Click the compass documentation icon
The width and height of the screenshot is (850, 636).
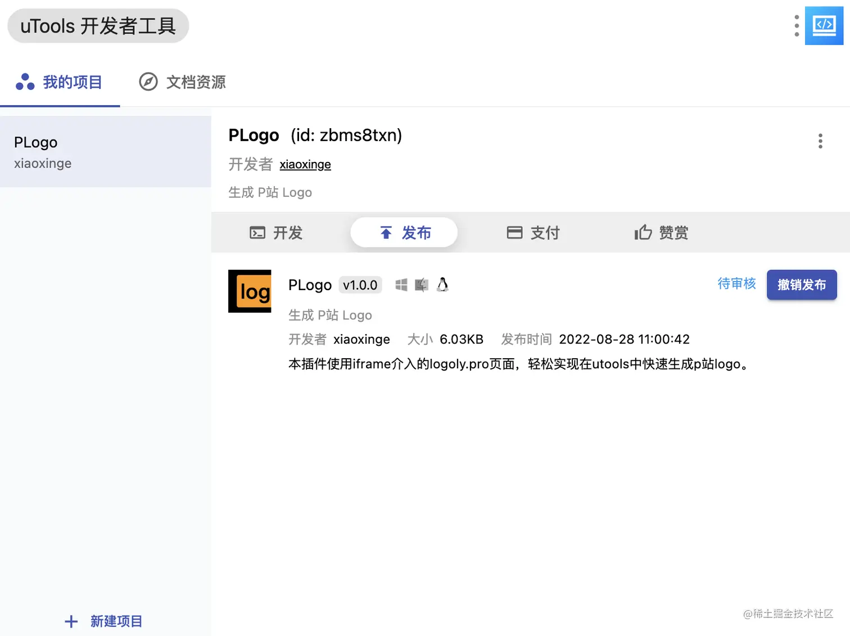[x=148, y=82]
